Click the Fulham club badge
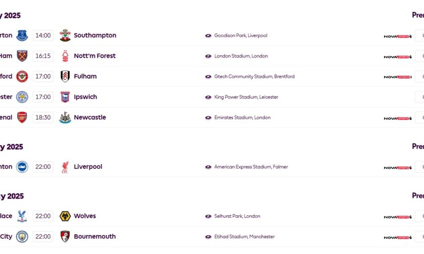This screenshot has width=424, height=254. point(65,76)
